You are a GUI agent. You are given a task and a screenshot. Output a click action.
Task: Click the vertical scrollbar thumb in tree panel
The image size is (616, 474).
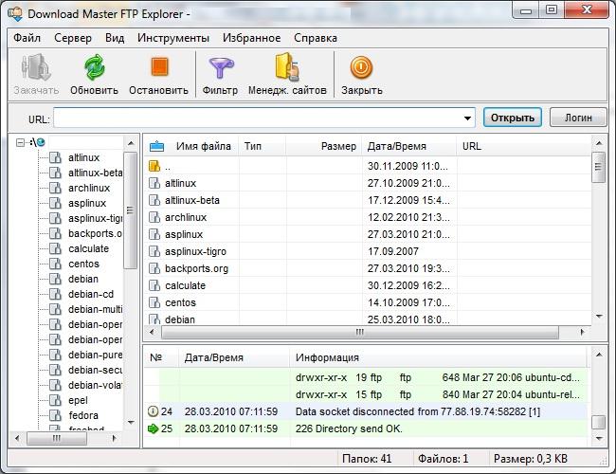click(x=130, y=210)
